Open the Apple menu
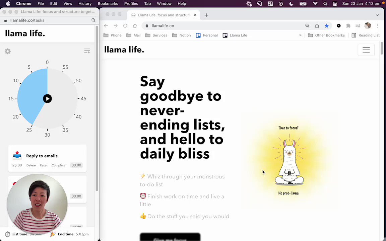 click(8, 3)
